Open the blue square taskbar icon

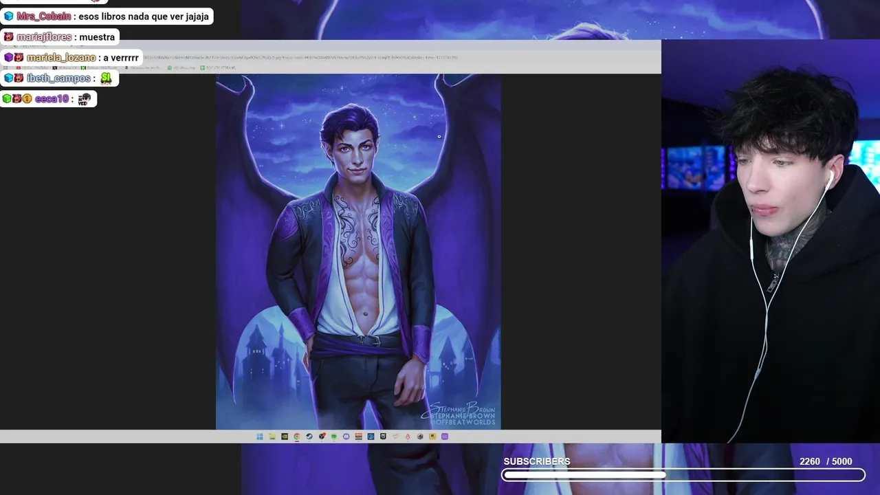pyautogui.click(x=371, y=437)
